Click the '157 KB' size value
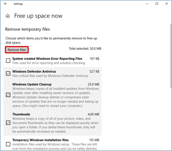172x151 pixels. tap(94, 59)
